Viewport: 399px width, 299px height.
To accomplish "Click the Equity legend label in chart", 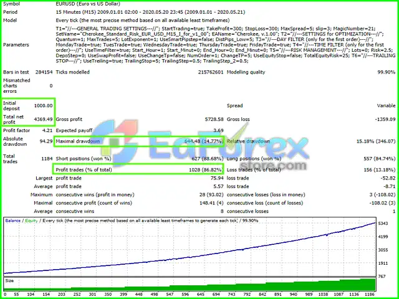I will [31, 221].
